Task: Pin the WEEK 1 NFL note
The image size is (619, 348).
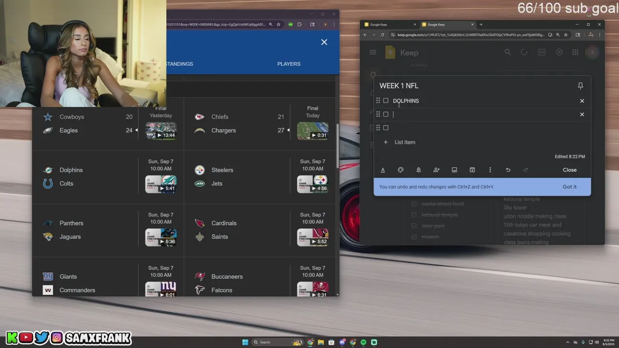Action: pos(580,86)
